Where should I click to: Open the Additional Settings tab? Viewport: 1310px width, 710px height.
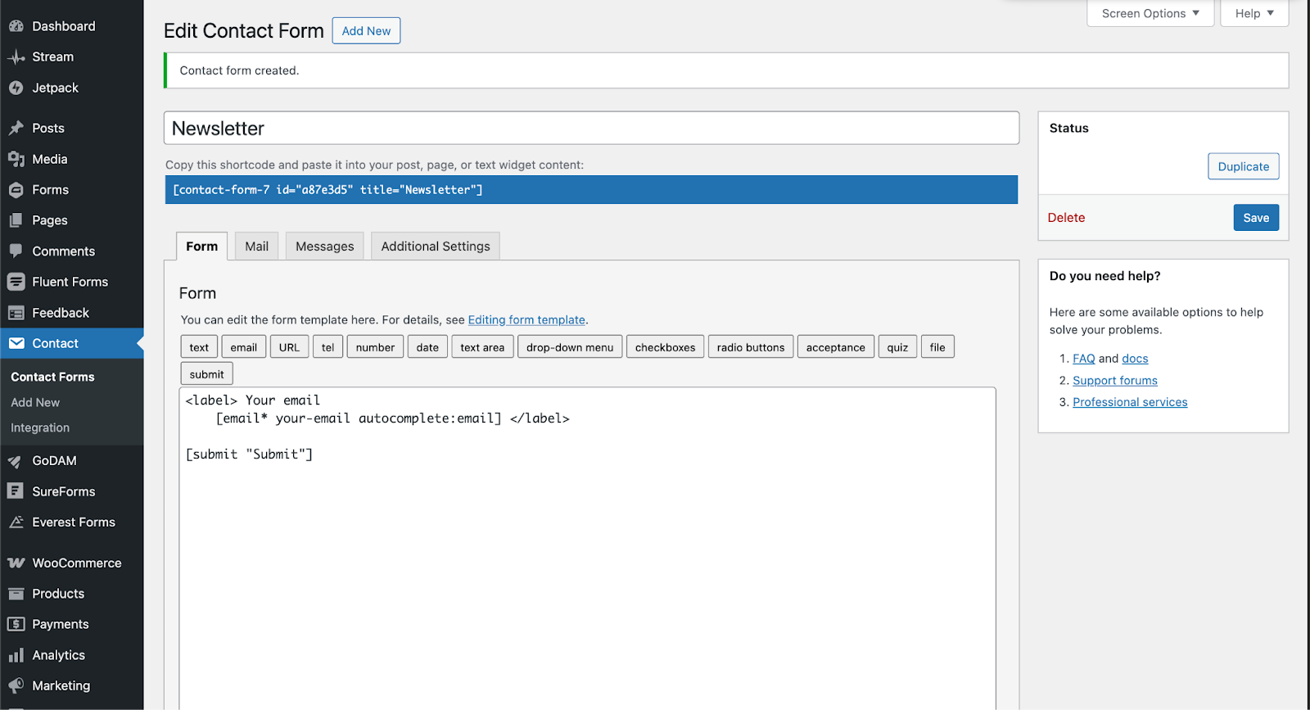pos(435,246)
